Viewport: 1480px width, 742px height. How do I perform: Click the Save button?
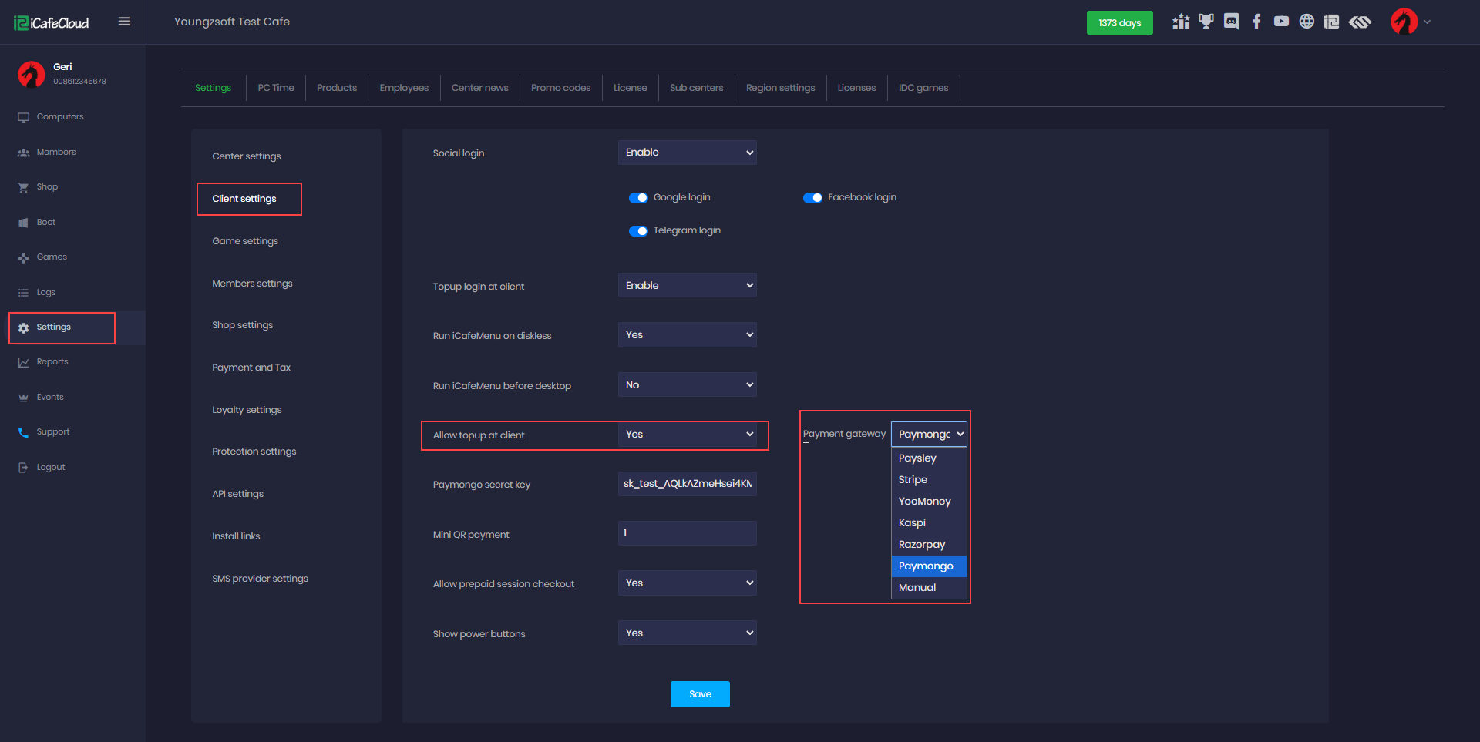[699, 693]
